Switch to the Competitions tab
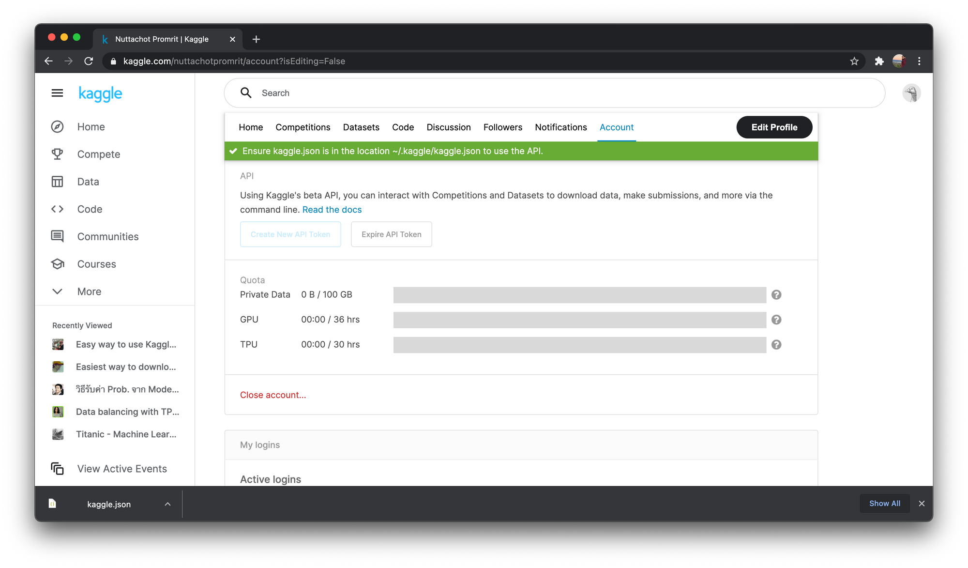The image size is (968, 568). click(x=303, y=127)
